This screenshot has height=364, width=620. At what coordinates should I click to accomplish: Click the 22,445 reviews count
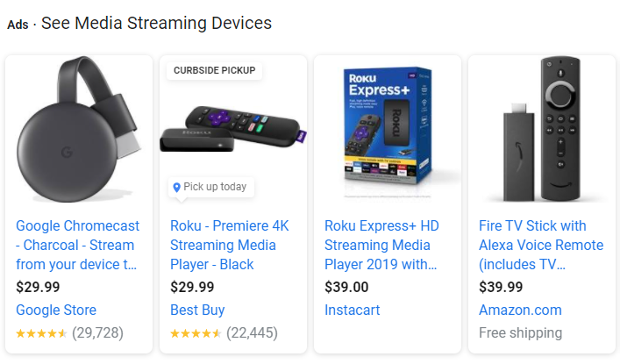tap(252, 332)
